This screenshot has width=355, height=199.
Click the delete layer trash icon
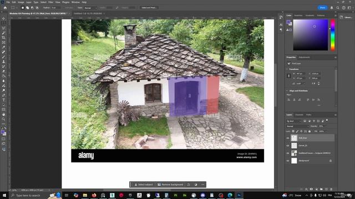(331, 189)
